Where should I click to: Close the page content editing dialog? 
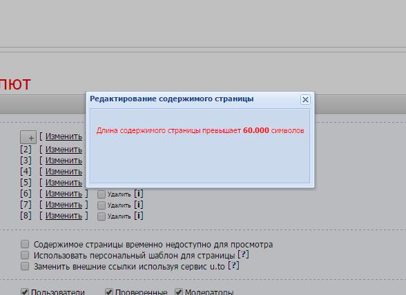click(x=305, y=99)
